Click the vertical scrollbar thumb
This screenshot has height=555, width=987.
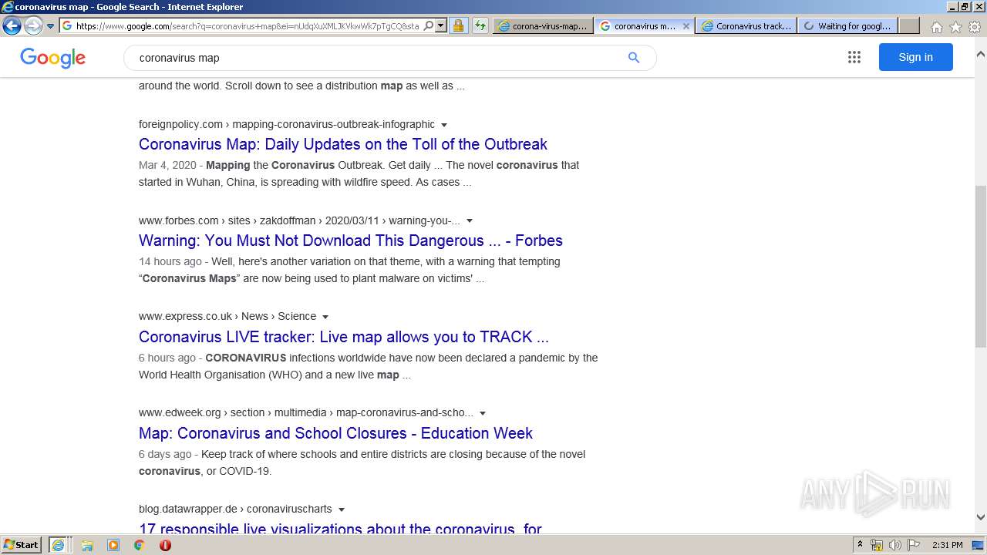pyautogui.click(x=980, y=266)
